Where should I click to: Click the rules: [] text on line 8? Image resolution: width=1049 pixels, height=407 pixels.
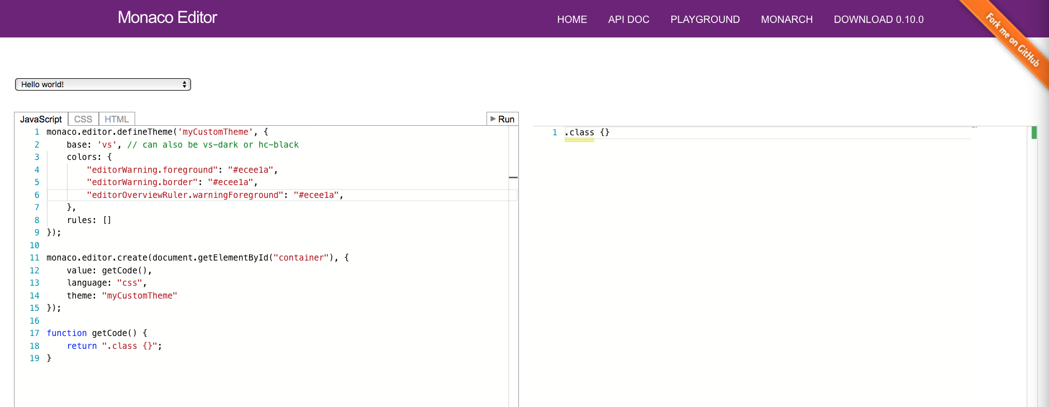(x=89, y=220)
